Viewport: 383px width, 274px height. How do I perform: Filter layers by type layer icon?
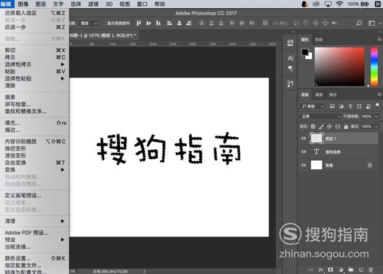(x=350, y=106)
